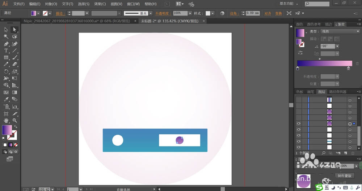Open the brush definition 基本 dropdown

click(151, 13)
